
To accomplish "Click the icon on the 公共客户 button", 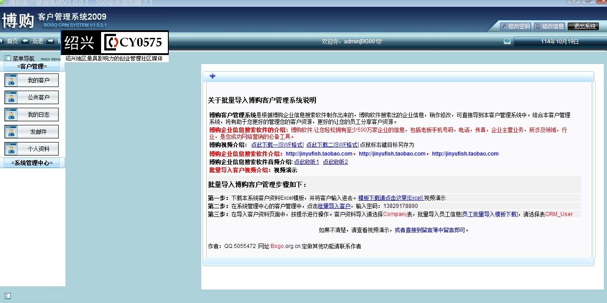I will pos(11,97).
